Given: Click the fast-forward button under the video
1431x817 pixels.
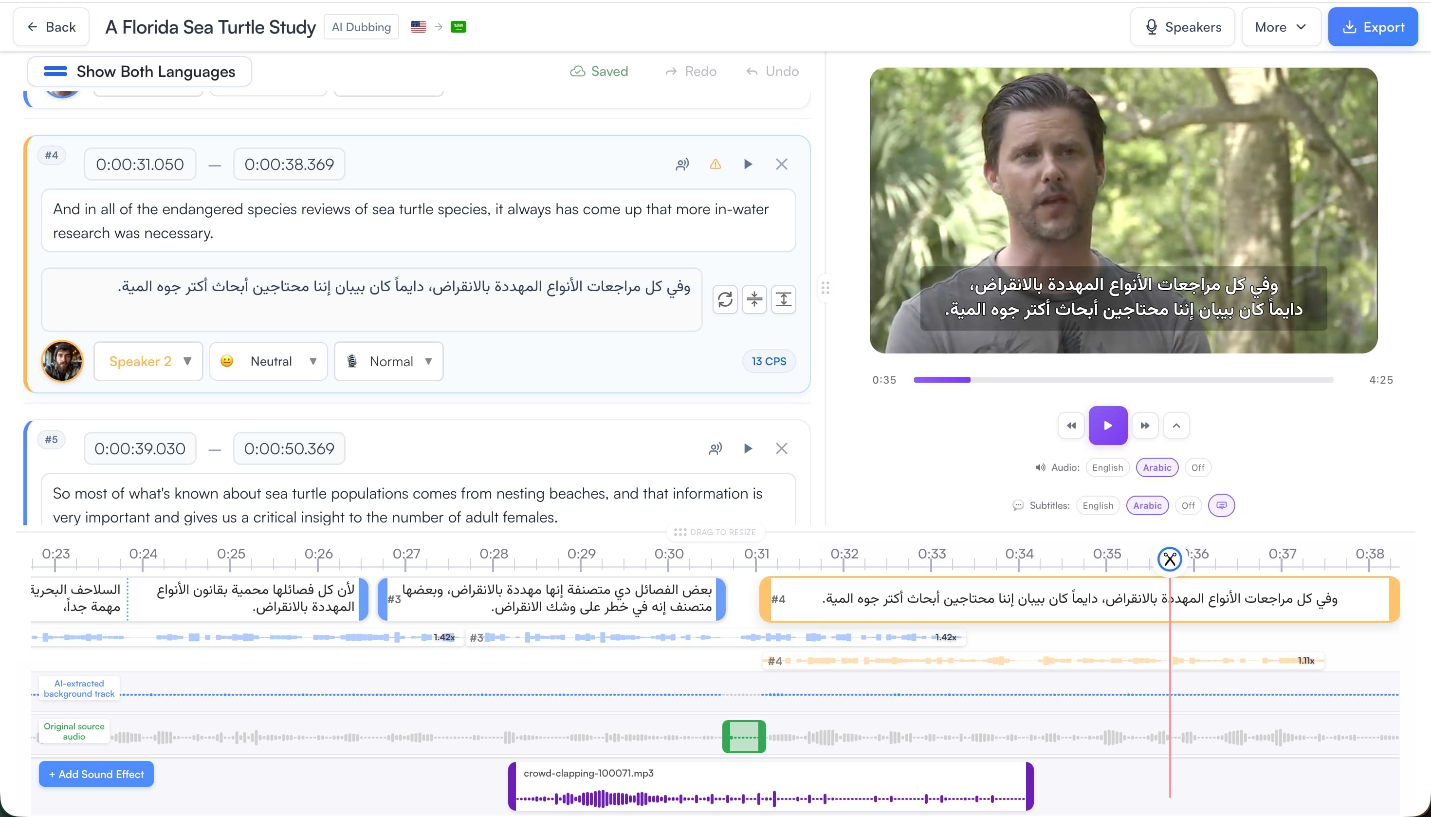Looking at the screenshot, I should [x=1145, y=426].
